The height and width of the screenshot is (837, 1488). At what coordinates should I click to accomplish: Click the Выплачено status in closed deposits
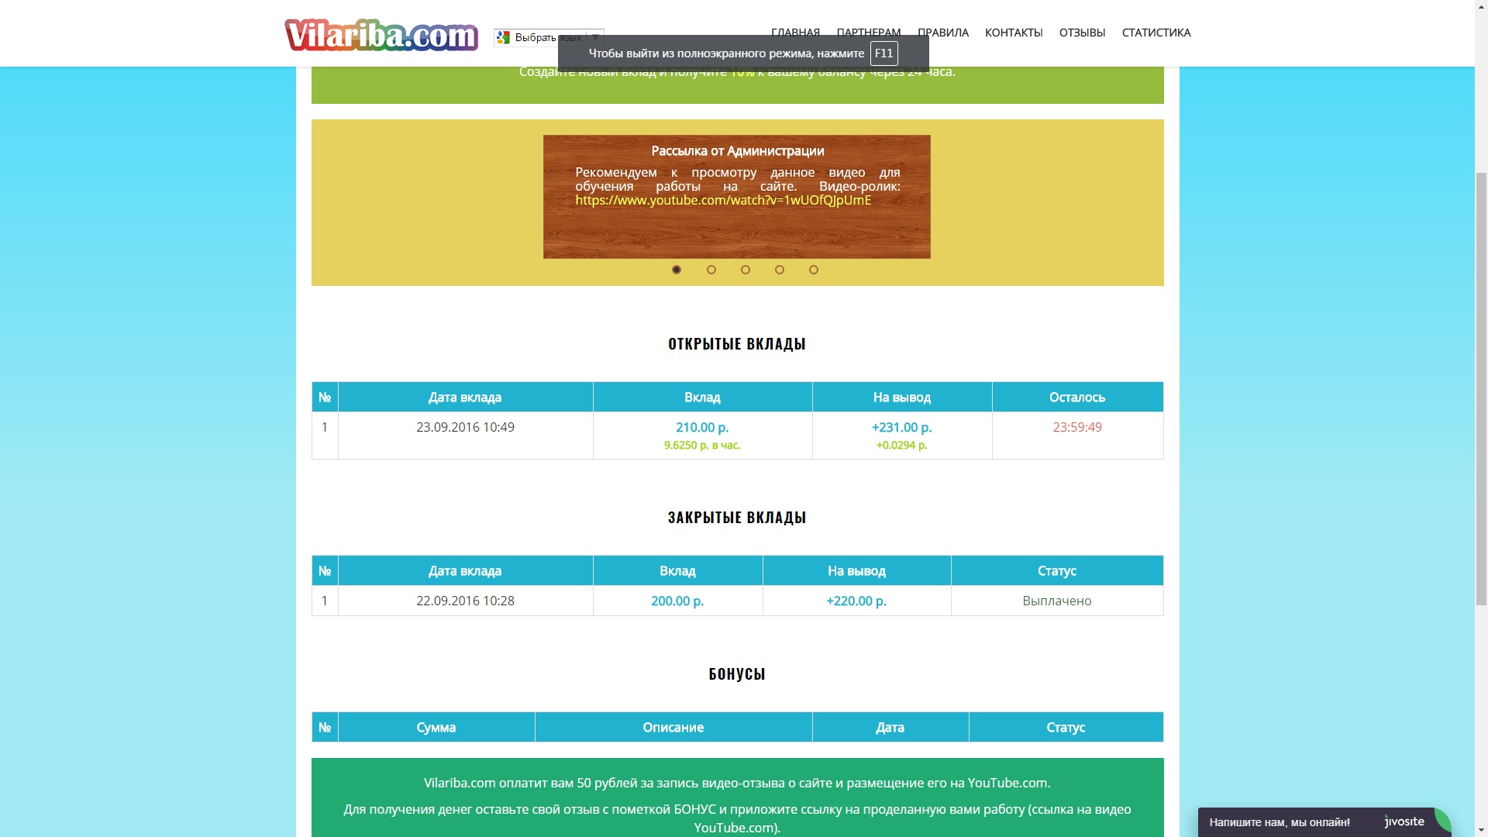tap(1056, 601)
